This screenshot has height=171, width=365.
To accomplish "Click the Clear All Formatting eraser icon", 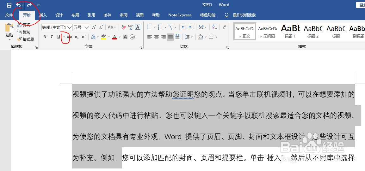I will point(124,27).
